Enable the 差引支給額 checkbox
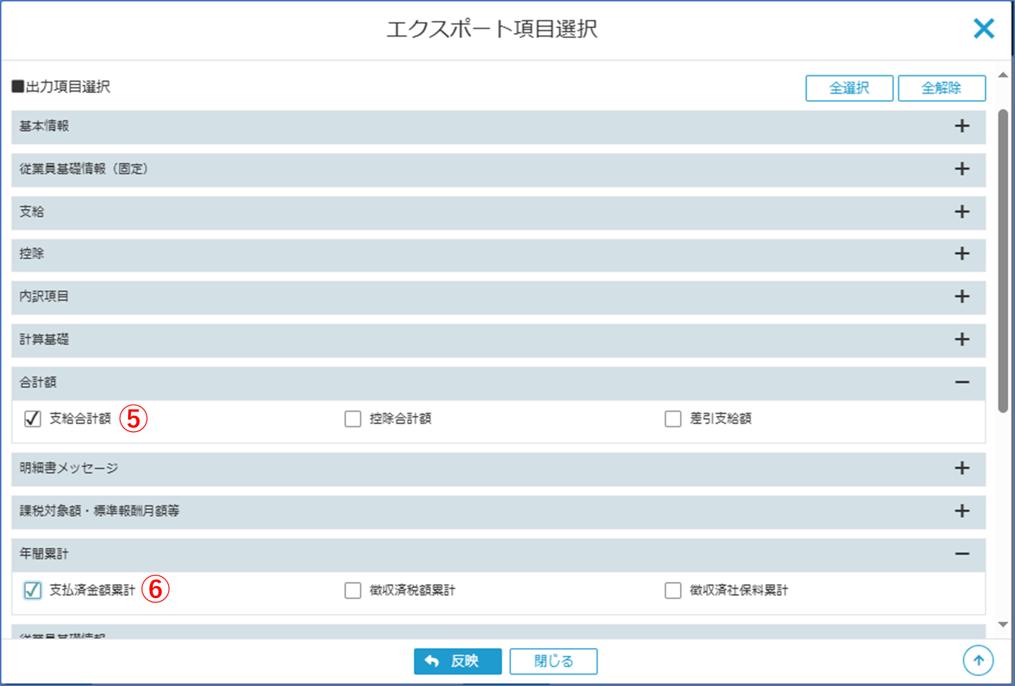This screenshot has width=1015, height=686. point(673,419)
